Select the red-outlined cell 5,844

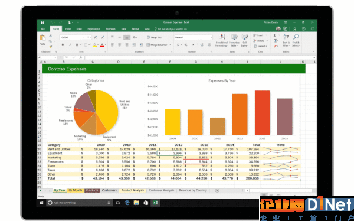pyautogui.click(x=196, y=161)
